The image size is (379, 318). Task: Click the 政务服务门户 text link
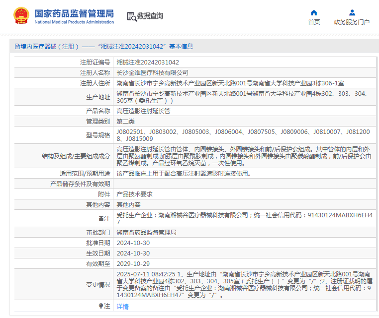coord(352,22)
